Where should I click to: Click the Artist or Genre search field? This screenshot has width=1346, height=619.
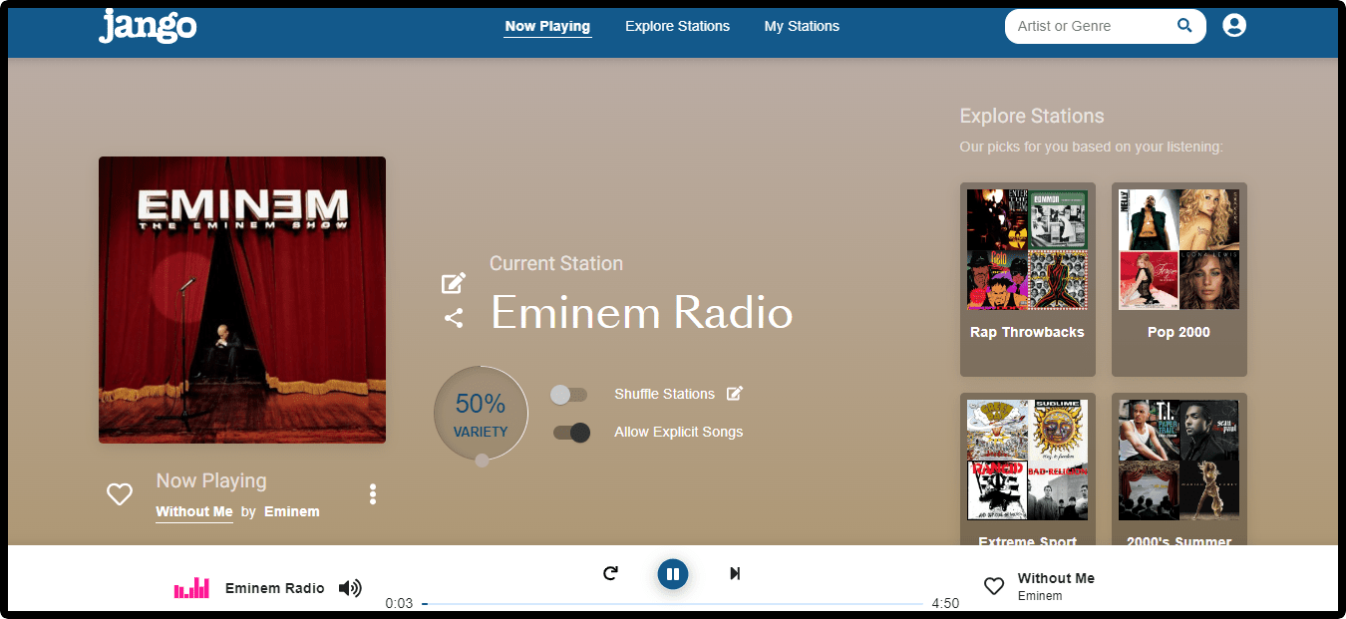pos(1087,26)
